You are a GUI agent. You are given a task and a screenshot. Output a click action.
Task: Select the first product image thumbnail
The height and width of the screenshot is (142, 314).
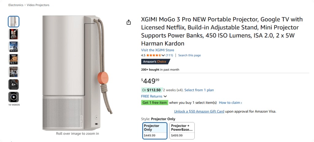[x=13, y=21]
